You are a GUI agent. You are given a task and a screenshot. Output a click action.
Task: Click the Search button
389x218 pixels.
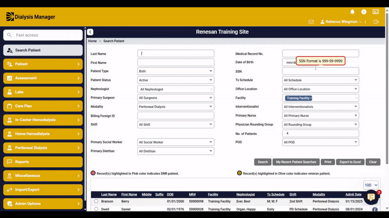pos(263,162)
